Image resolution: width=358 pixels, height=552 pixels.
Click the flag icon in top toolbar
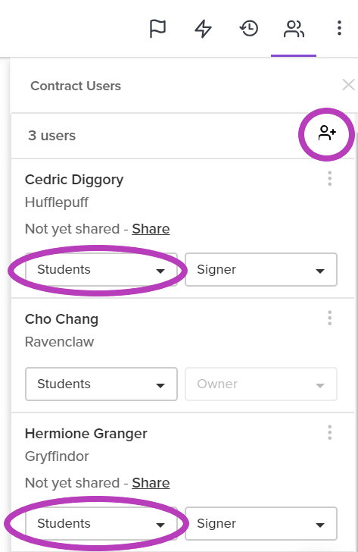click(157, 29)
